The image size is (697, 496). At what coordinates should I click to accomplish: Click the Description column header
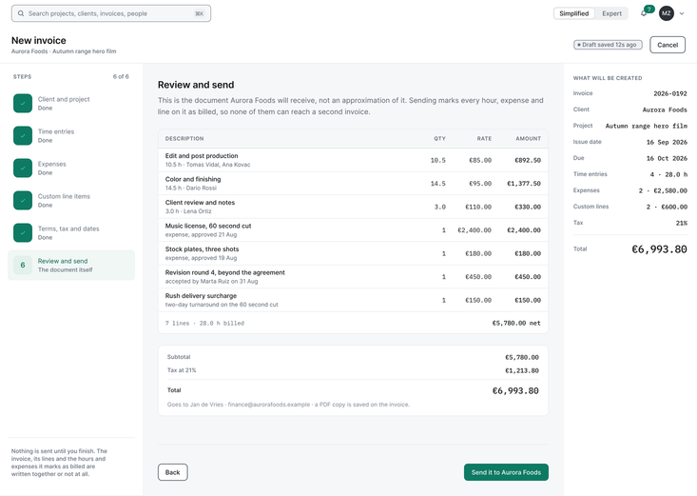click(x=184, y=138)
